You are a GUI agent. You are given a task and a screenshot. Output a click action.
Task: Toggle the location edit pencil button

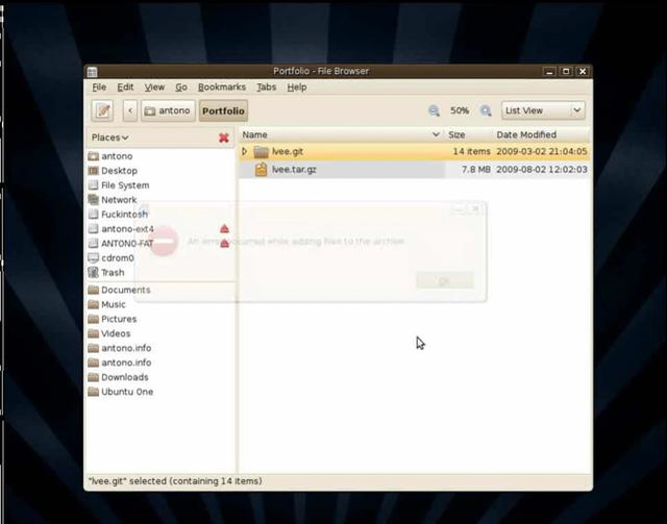[x=102, y=111]
